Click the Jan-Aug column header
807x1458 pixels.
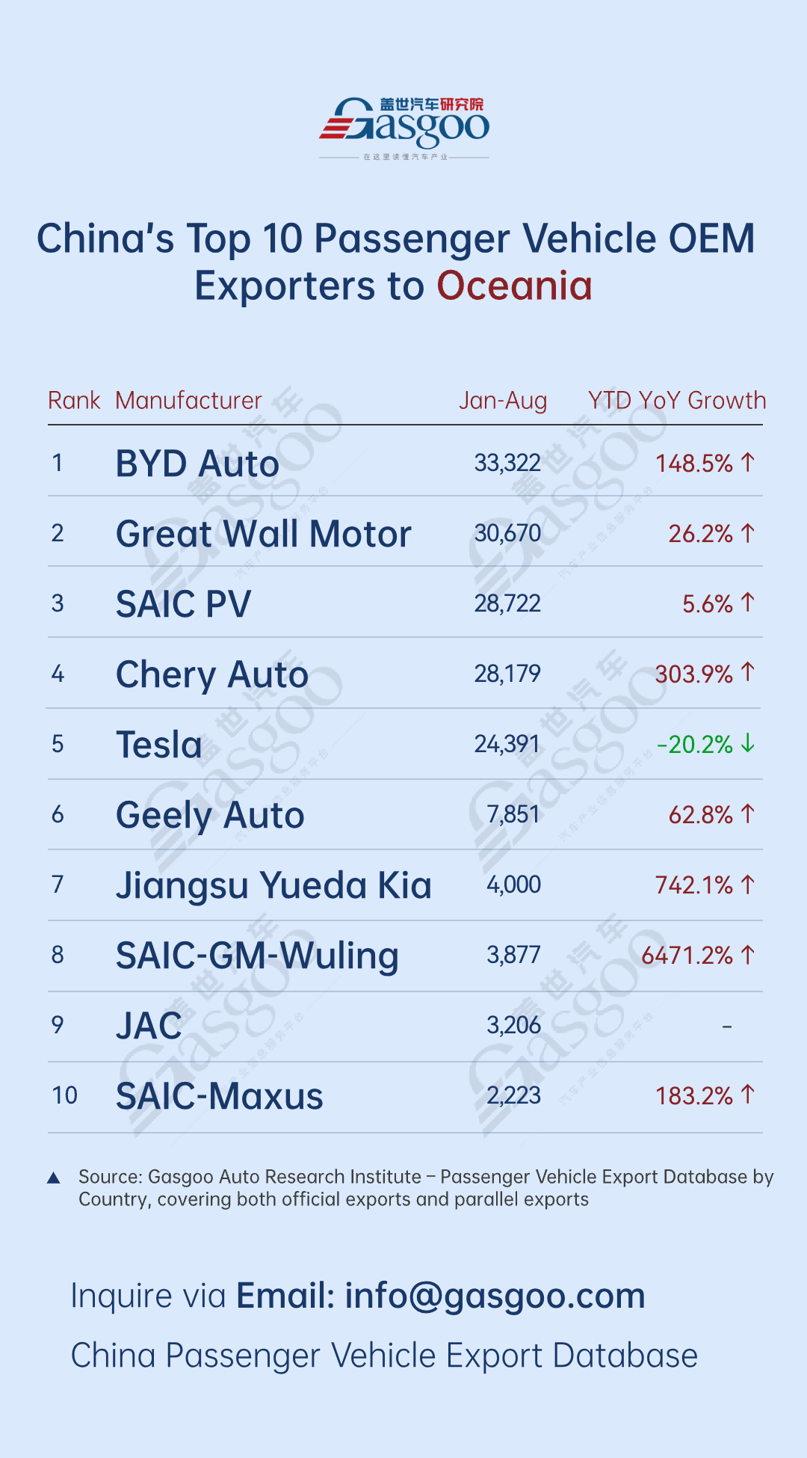coord(503,402)
